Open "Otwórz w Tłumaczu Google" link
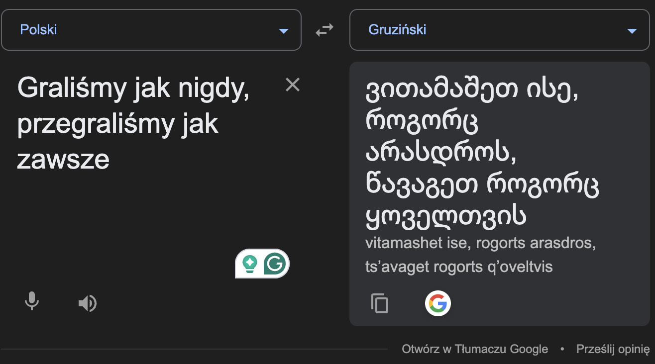This screenshot has width=655, height=364. (475, 349)
